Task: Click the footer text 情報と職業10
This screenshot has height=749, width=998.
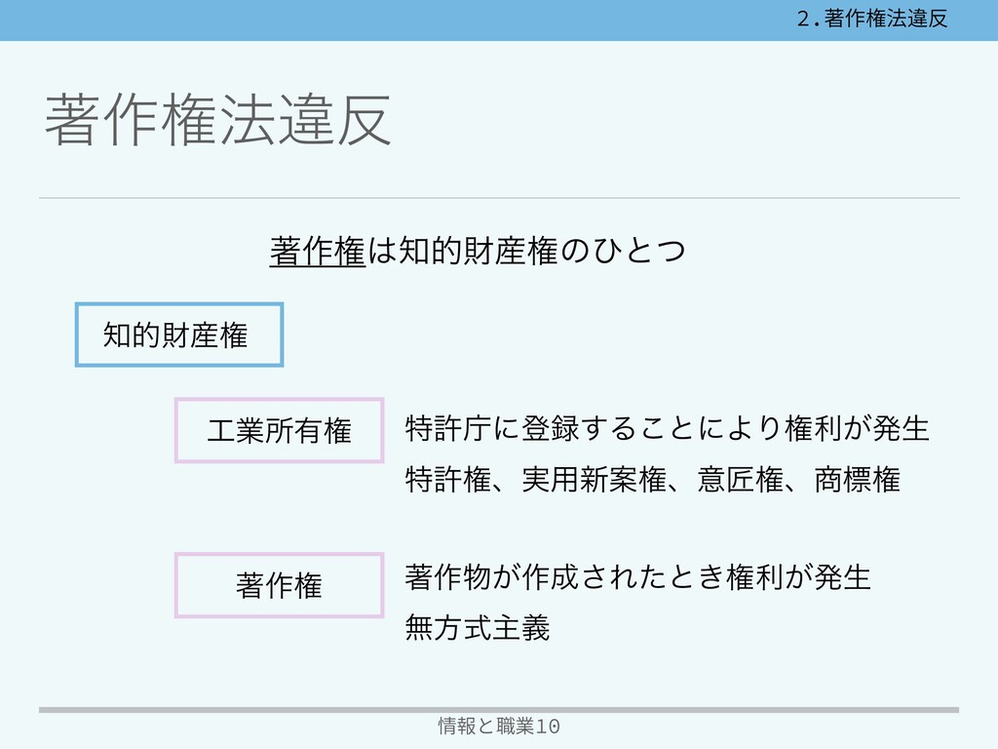Action: (x=499, y=726)
